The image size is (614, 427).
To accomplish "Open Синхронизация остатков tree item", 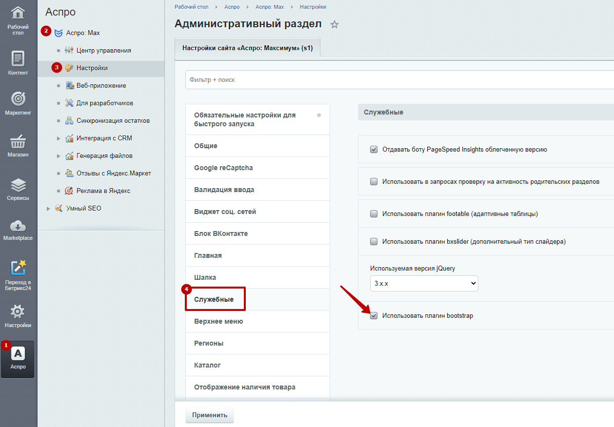I will click(113, 121).
